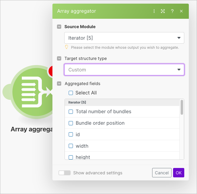Click the aggregated fields list scrollbar
Image resolution: width=197 pixels, height=194 pixels.
click(182, 108)
